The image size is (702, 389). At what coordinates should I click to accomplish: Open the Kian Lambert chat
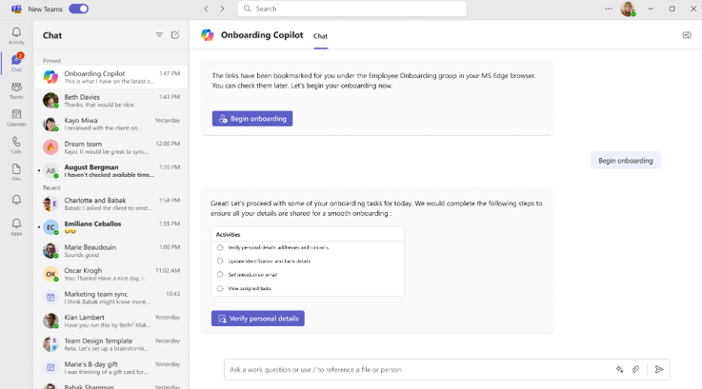(111, 321)
